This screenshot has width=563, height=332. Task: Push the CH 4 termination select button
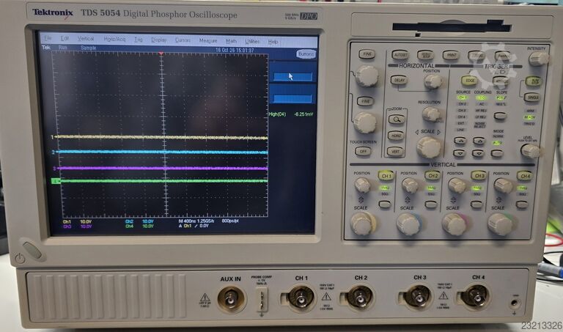pyautogui.click(x=522, y=204)
